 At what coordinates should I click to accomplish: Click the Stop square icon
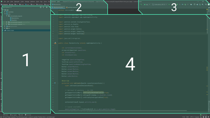pyautogui.click(x=188, y=4)
